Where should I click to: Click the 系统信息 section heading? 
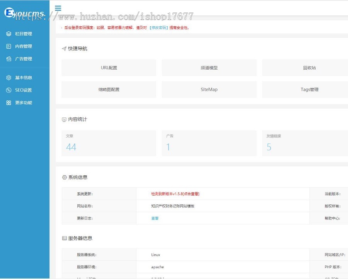tap(78, 177)
